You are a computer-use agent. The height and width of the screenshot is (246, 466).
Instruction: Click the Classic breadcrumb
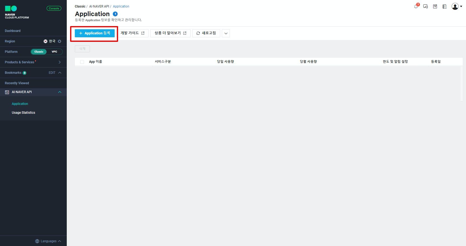80,6
